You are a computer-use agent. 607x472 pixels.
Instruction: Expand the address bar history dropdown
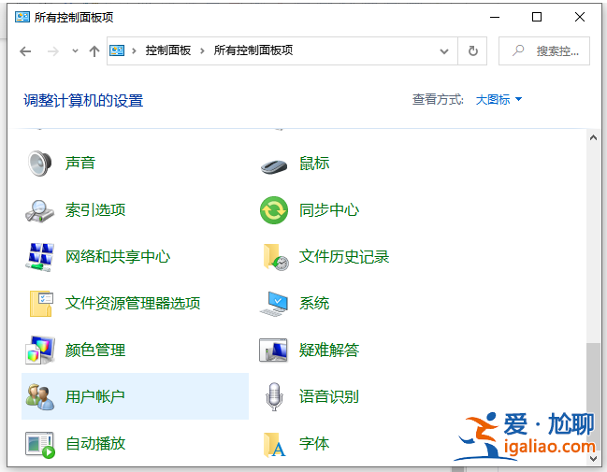(444, 51)
